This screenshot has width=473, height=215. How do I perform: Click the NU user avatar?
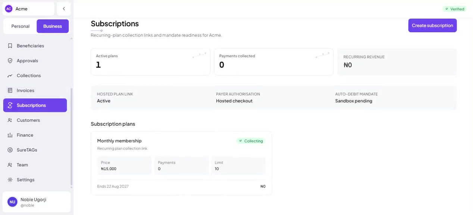[12, 202]
